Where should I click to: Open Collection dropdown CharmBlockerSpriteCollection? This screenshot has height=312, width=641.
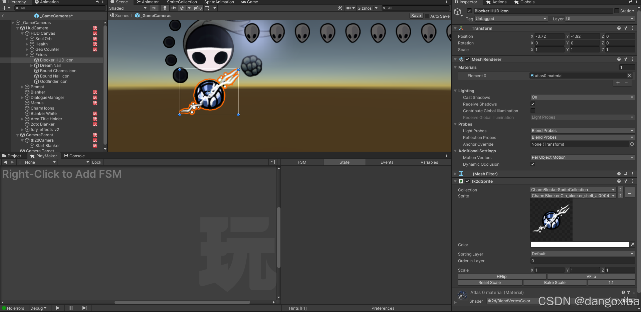tap(573, 189)
